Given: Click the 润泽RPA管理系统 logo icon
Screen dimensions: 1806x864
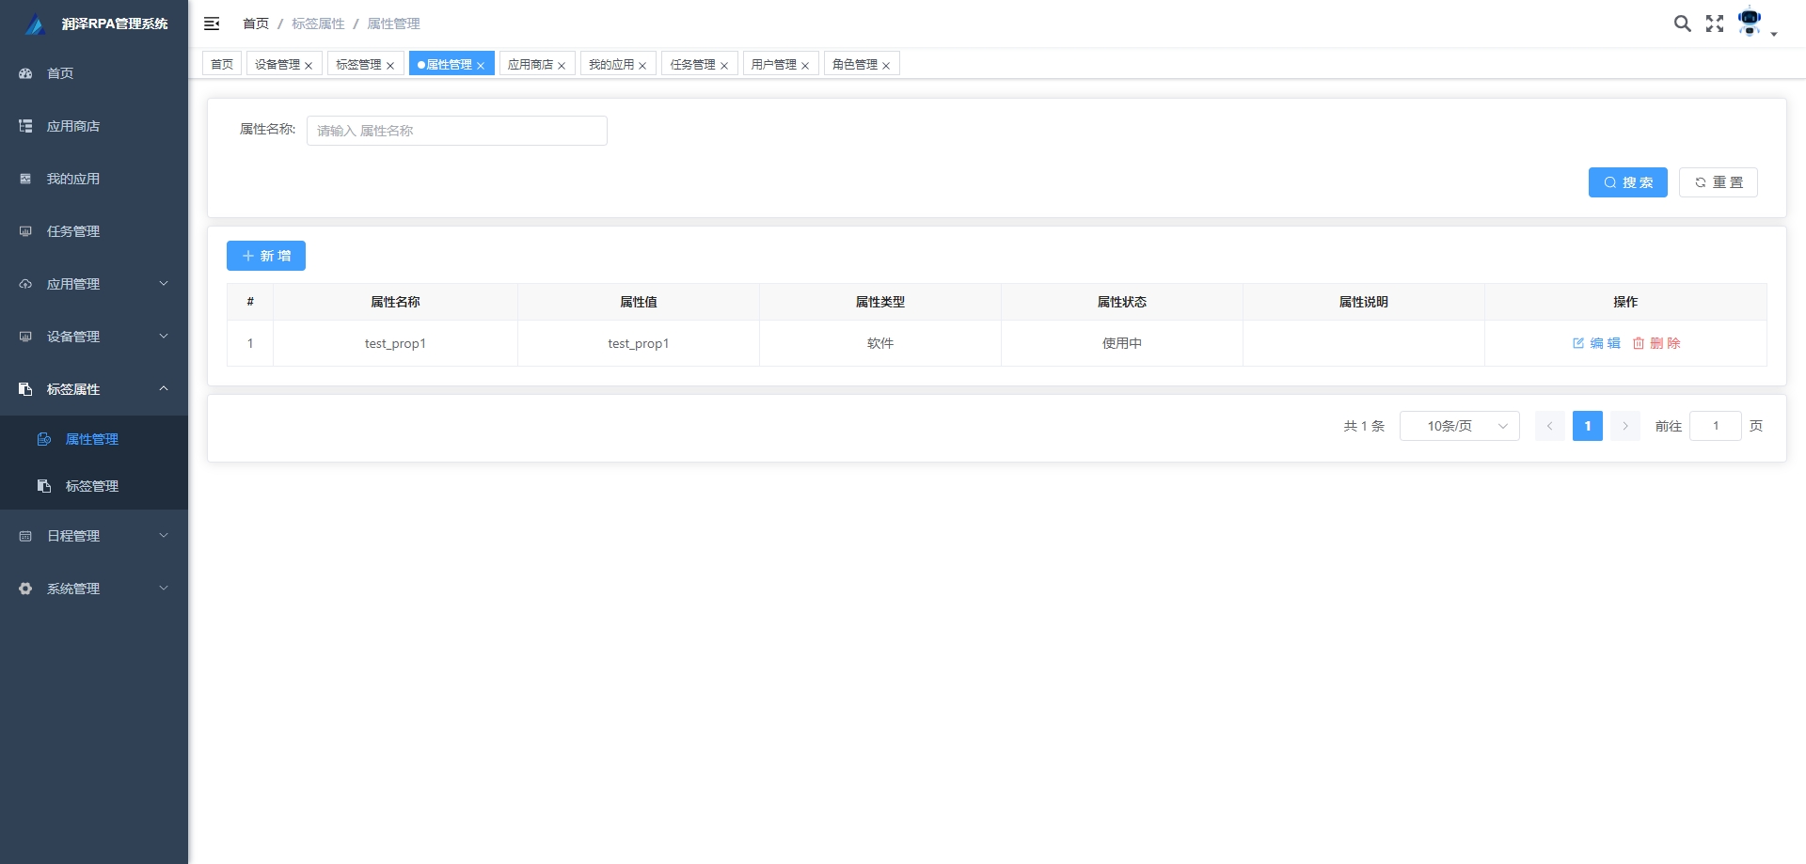Looking at the screenshot, I should (x=35, y=24).
